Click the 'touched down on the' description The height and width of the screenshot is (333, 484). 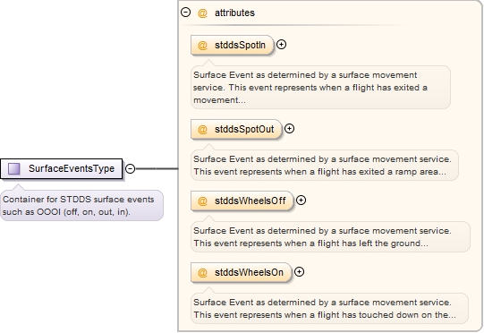click(x=329, y=309)
